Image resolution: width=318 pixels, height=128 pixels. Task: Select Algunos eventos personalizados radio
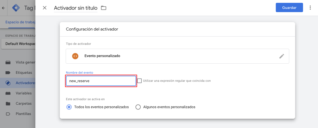click(138, 107)
